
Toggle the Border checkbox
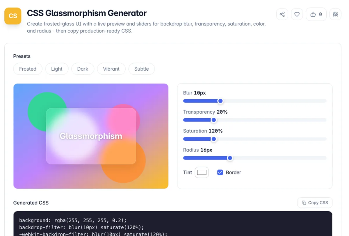point(220,172)
